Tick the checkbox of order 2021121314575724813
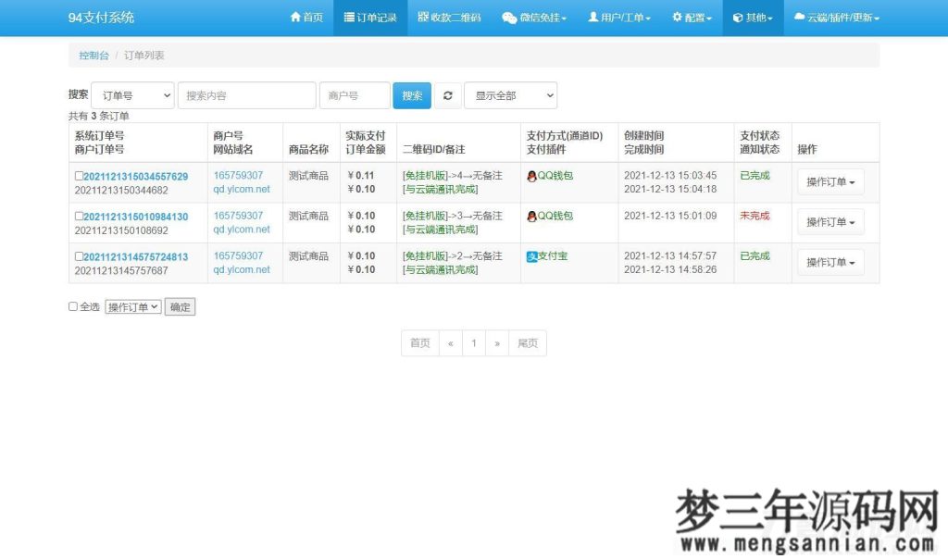 (80, 256)
